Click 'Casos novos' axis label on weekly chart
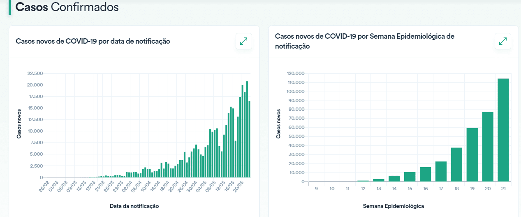Screen dimensions: 521x217 pos(278,123)
